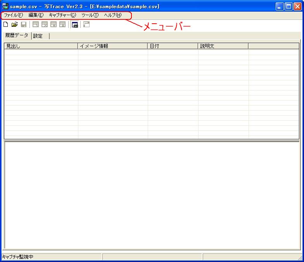The height and width of the screenshot is (262, 304).
Task: Click the grayed overlapping windows icon
Action: (x=86, y=24)
